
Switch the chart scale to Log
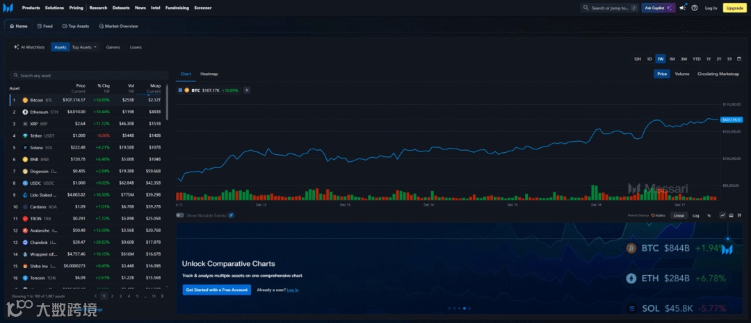tap(695, 215)
